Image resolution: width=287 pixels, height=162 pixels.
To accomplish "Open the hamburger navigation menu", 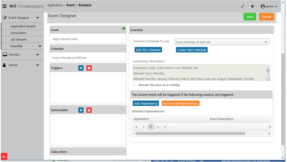I will pos(4,6).
